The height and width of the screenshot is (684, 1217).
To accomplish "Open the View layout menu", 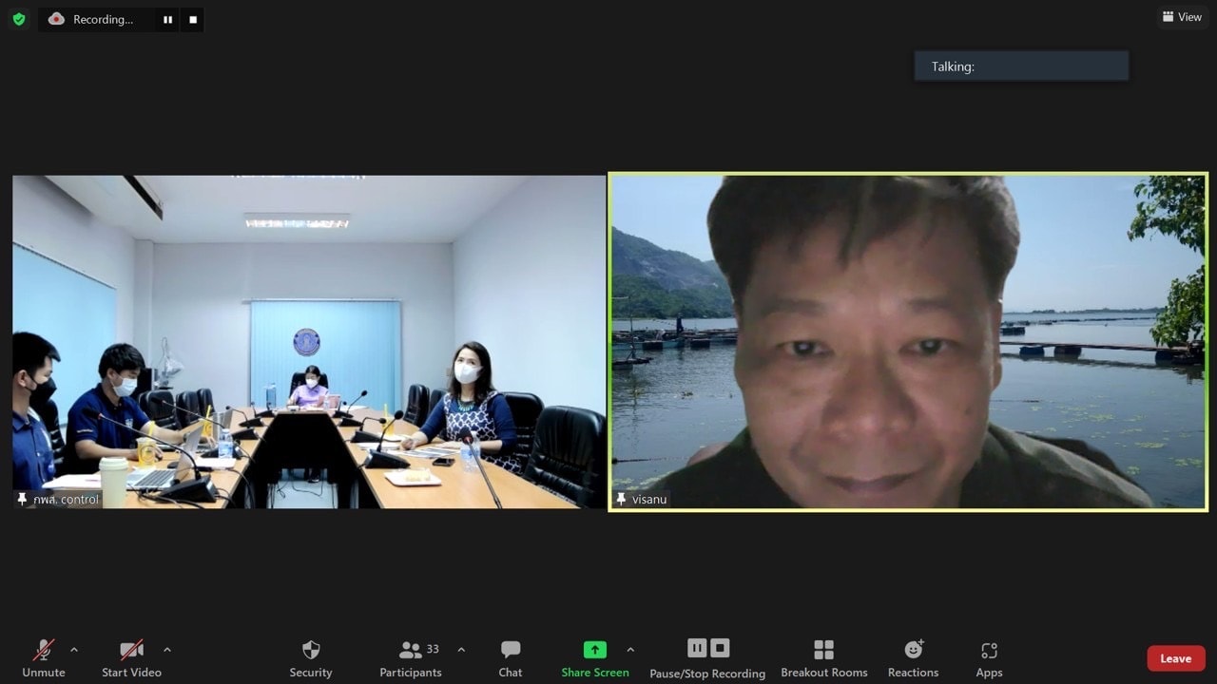I will coord(1182,17).
